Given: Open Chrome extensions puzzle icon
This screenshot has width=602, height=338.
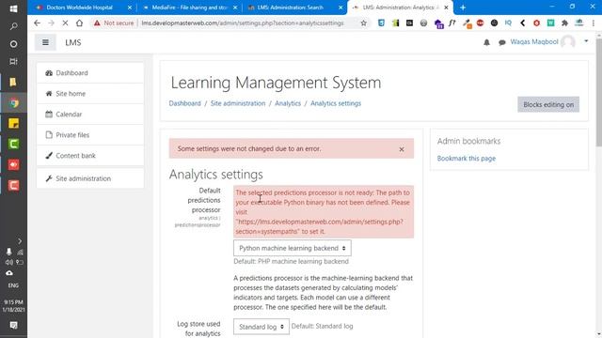Looking at the screenshot, I should pos(564,23).
